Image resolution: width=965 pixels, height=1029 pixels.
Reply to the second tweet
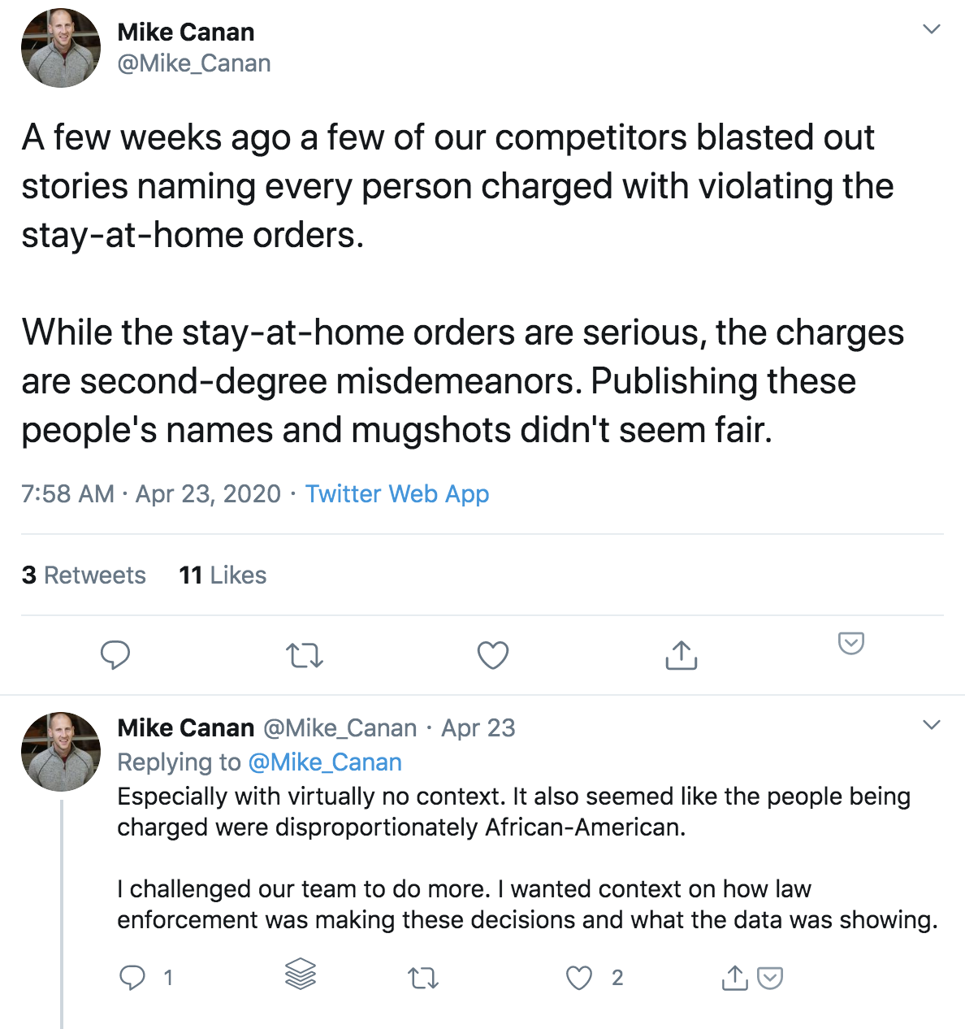pos(132,977)
